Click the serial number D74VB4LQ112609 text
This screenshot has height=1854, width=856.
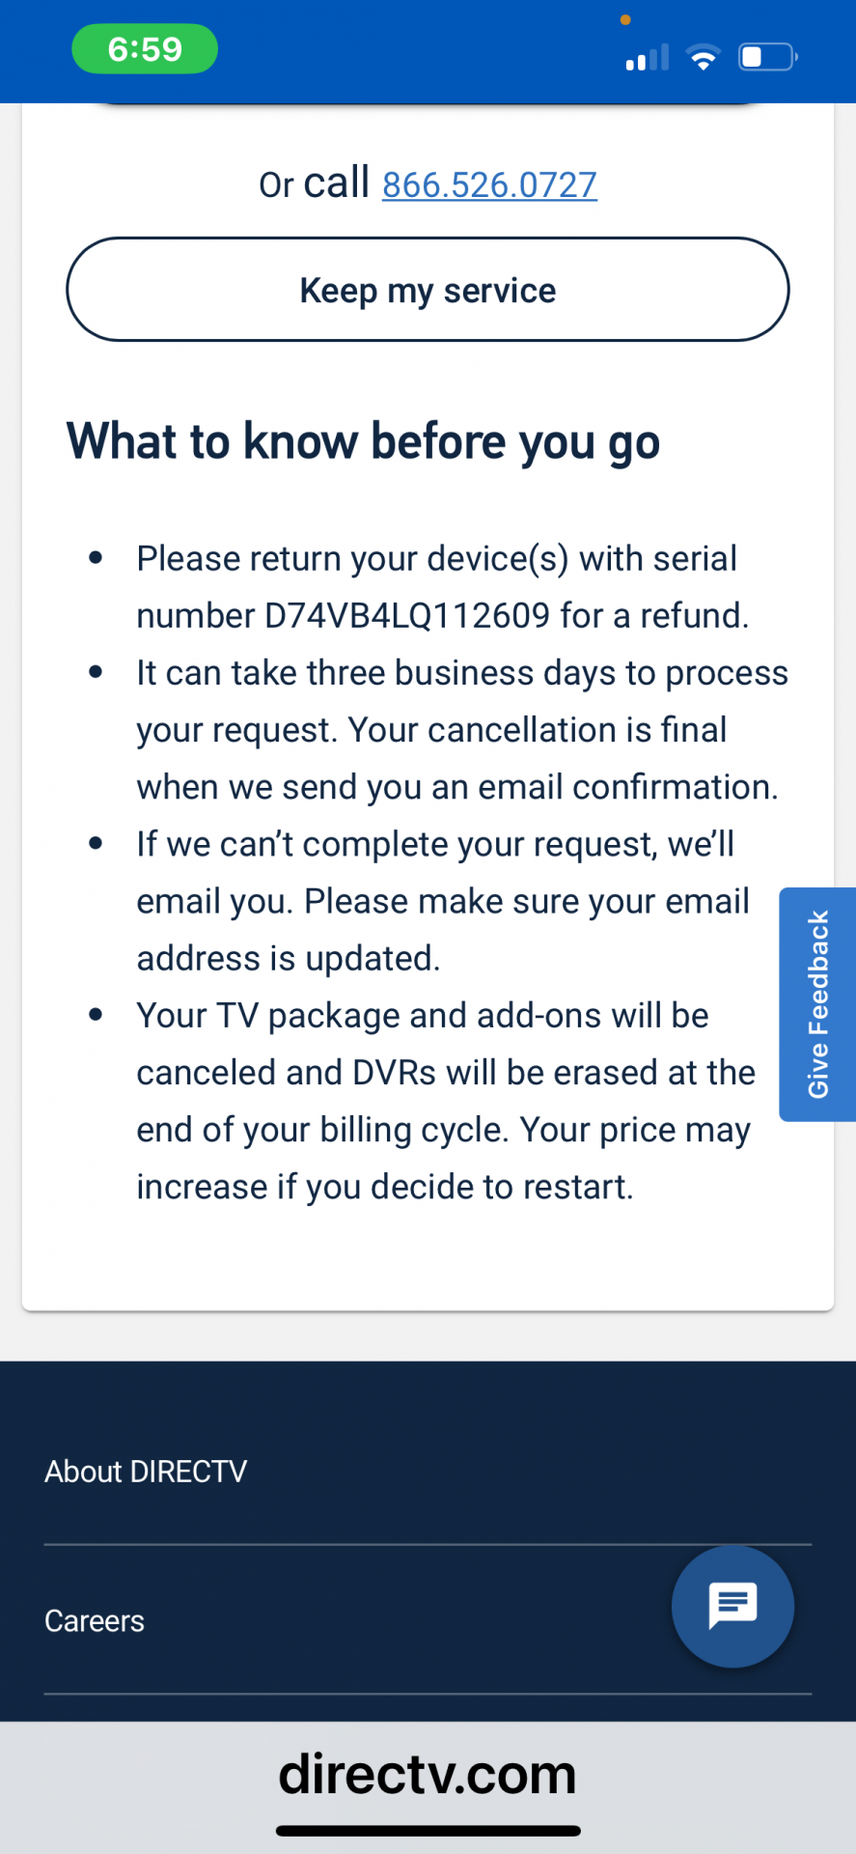click(x=406, y=616)
